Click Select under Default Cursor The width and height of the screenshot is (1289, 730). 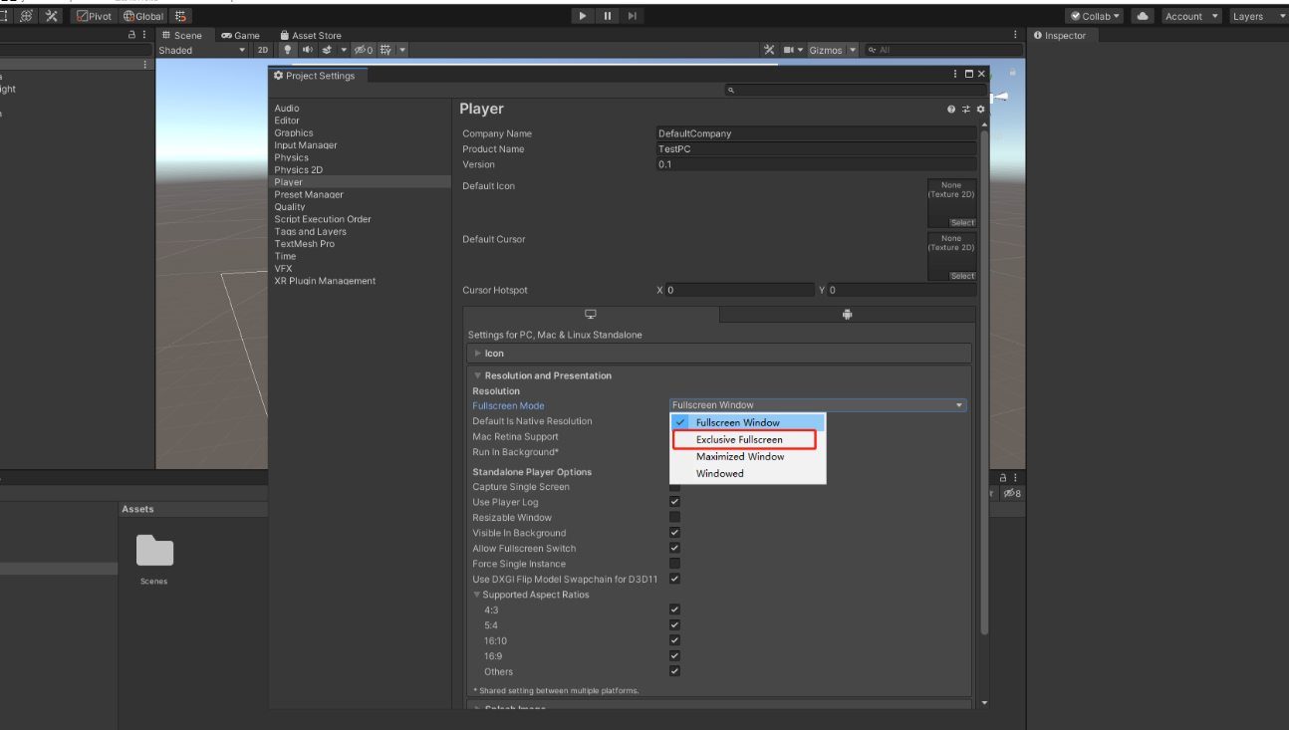point(962,276)
